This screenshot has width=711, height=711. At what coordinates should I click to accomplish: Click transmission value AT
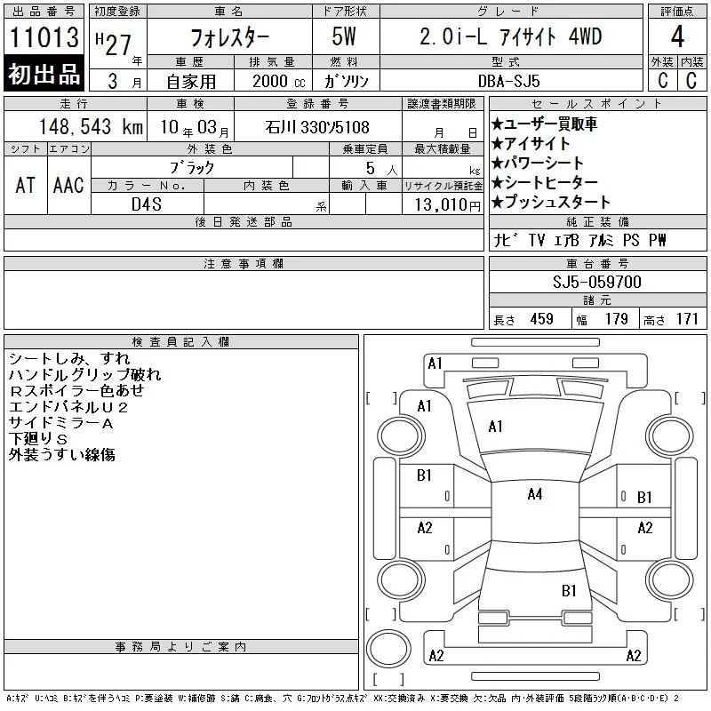25,185
